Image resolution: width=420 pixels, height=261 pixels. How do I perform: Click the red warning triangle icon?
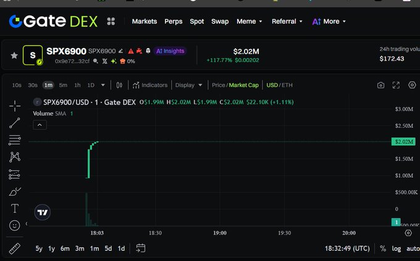pos(131,51)
